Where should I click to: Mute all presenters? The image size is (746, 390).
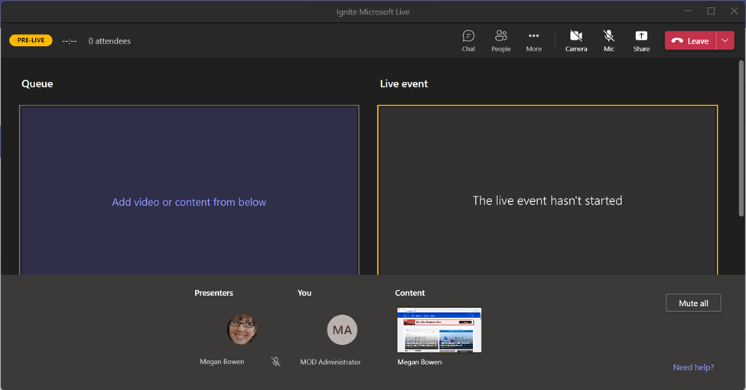[693, 303]
